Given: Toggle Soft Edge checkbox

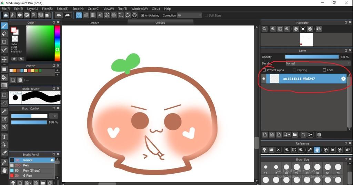Looking at the screenshot, I should click(206, 15).
